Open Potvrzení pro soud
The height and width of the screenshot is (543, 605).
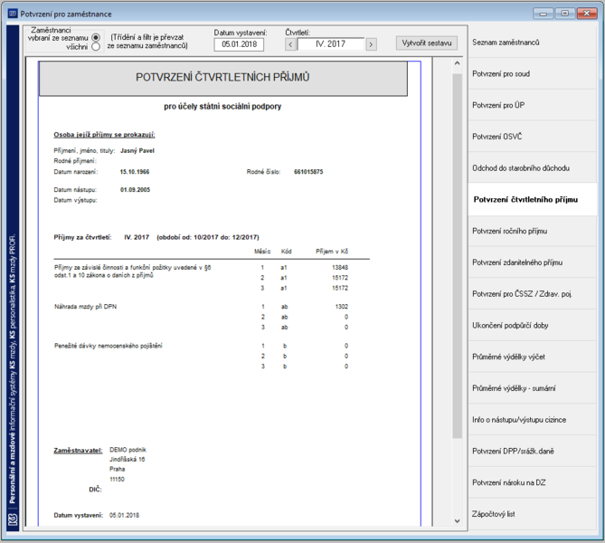[533, 74]
